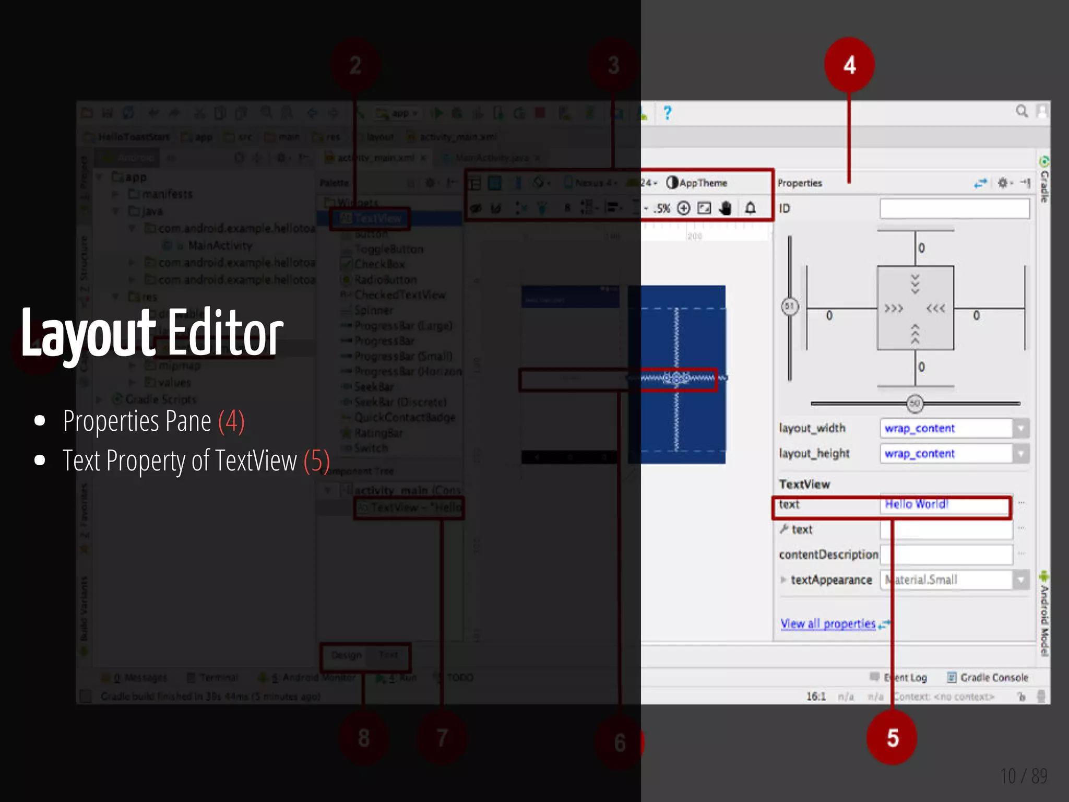
Task: Click the blue question mark help icon
Action: 667,113
